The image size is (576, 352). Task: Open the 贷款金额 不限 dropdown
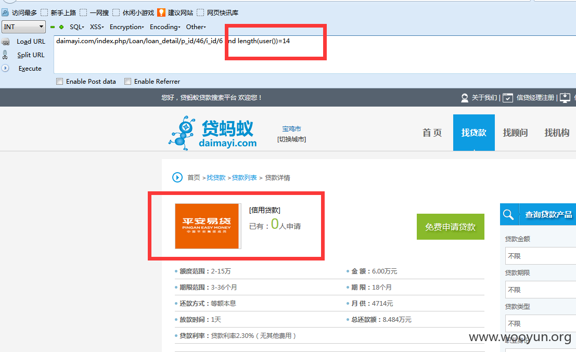click(541, 256)
